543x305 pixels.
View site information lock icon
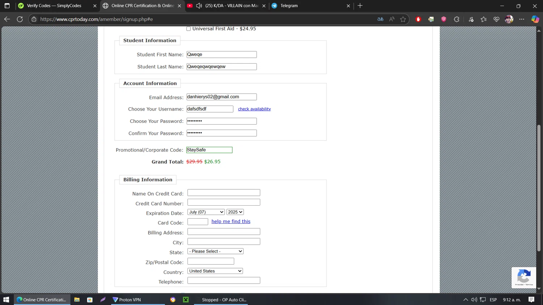tap(34, 19)
